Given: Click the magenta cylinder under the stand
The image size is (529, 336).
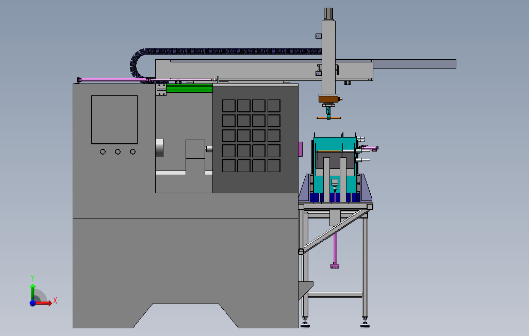Looking at the screenshot, I should (x=335, y=247).
